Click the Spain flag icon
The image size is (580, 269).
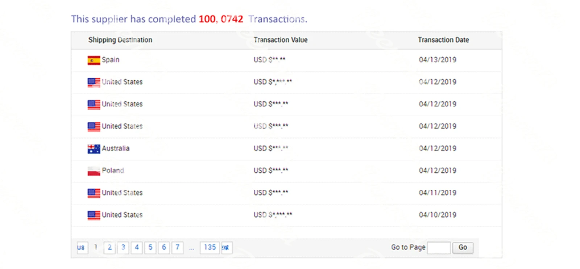pos(94,60)
